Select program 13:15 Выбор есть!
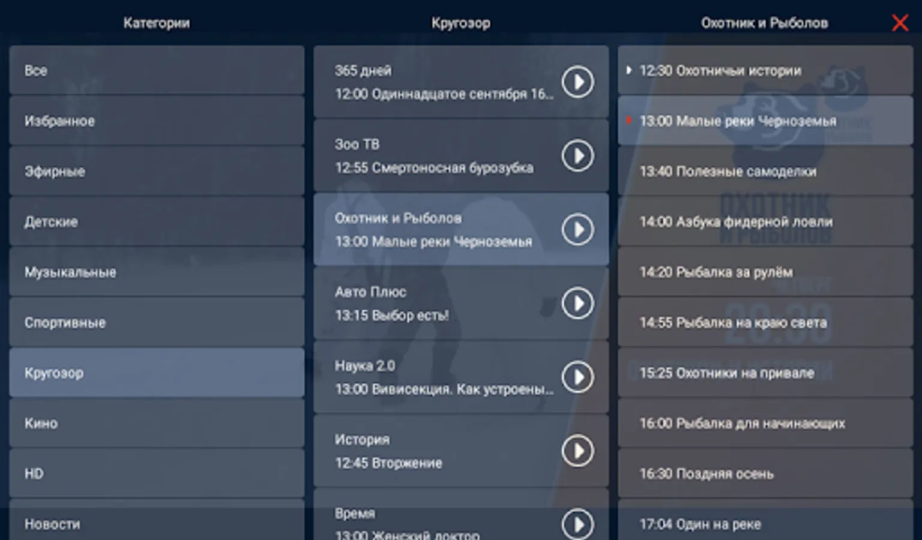 [x=392, y=316]
